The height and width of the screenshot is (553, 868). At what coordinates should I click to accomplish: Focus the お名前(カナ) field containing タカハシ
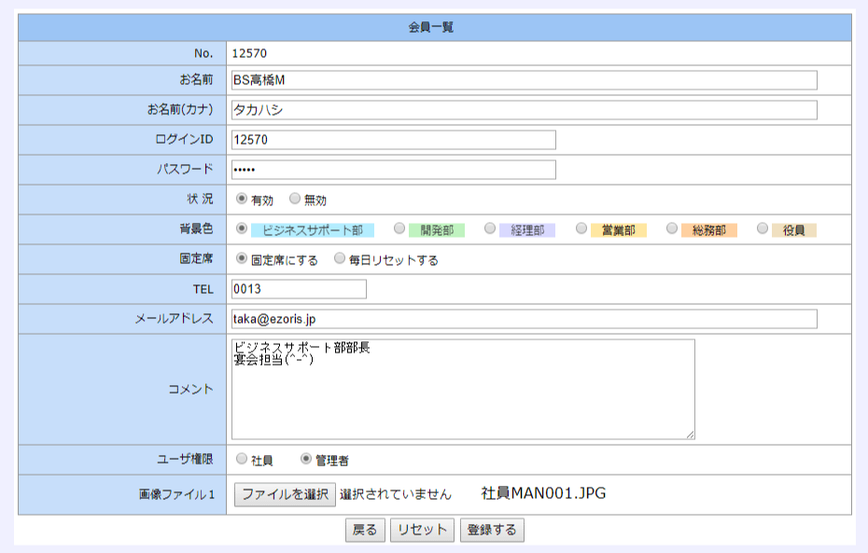click(x=525, y=110)
